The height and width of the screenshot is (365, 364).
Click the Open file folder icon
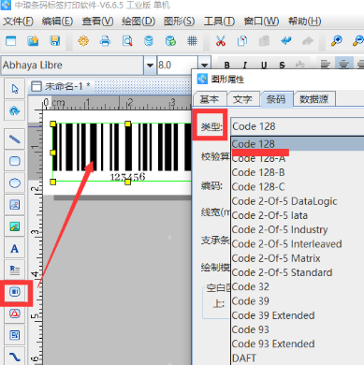point(33,41)
